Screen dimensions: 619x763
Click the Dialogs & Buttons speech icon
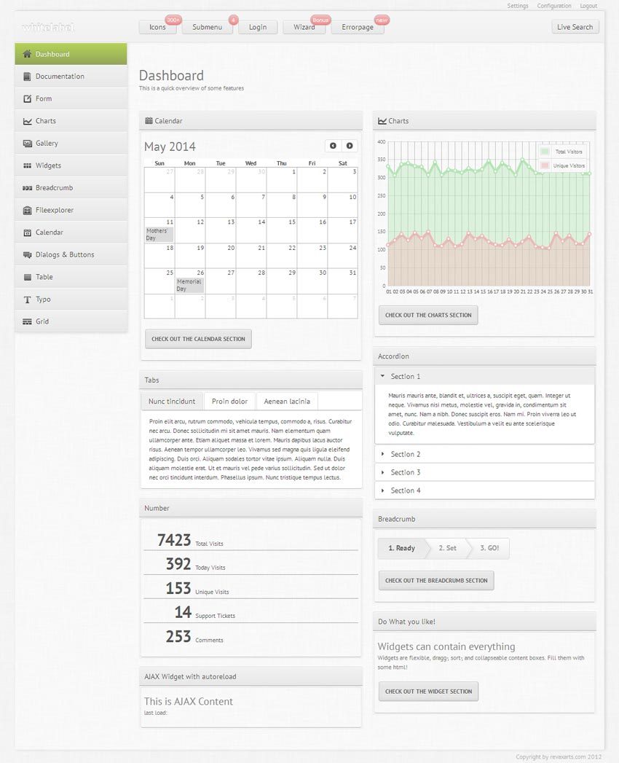[27, 255]
